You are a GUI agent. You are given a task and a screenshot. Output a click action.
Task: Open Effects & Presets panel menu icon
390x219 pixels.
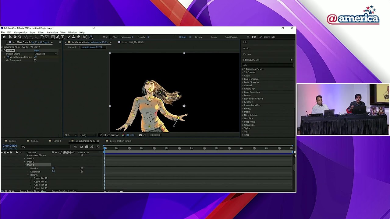click(291, 60)
